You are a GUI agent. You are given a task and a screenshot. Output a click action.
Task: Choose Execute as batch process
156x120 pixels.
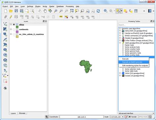pyautogui.click(x=134, y=62)
